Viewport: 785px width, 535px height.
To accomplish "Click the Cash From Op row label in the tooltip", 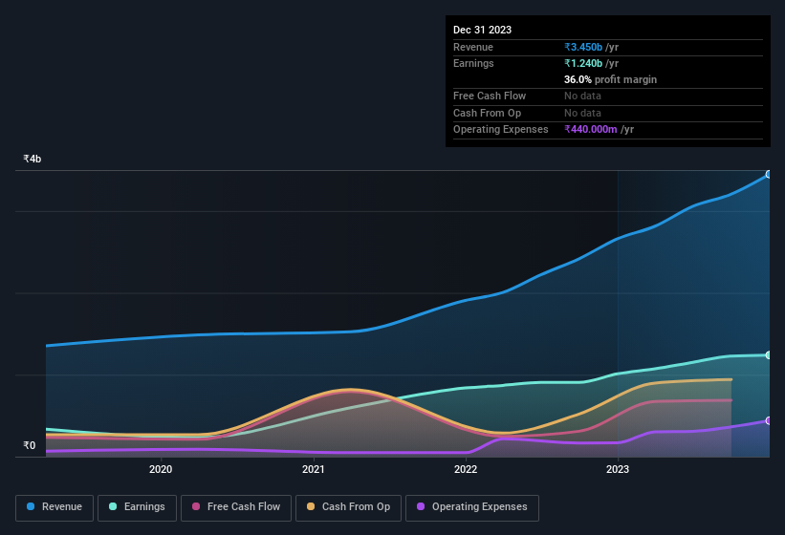I will [487, 113].
